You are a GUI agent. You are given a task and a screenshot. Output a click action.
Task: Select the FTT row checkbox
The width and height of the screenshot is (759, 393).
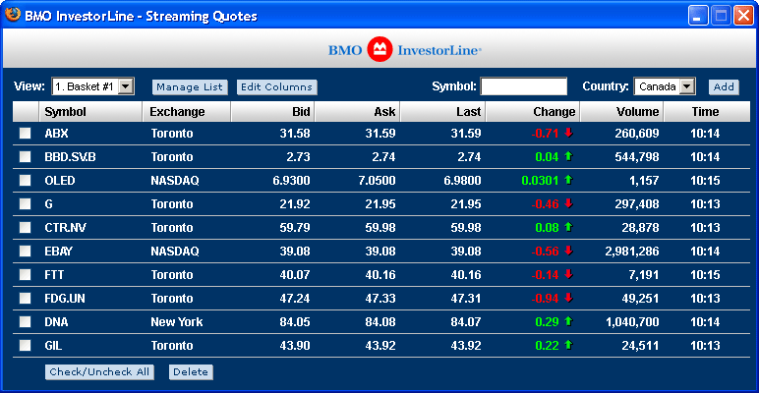tap(26, 274)
